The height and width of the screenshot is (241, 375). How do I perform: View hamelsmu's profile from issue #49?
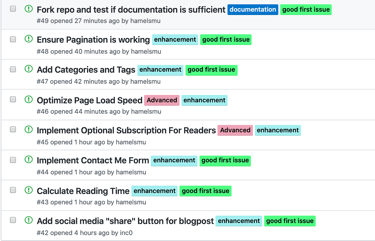coord(145,21)
